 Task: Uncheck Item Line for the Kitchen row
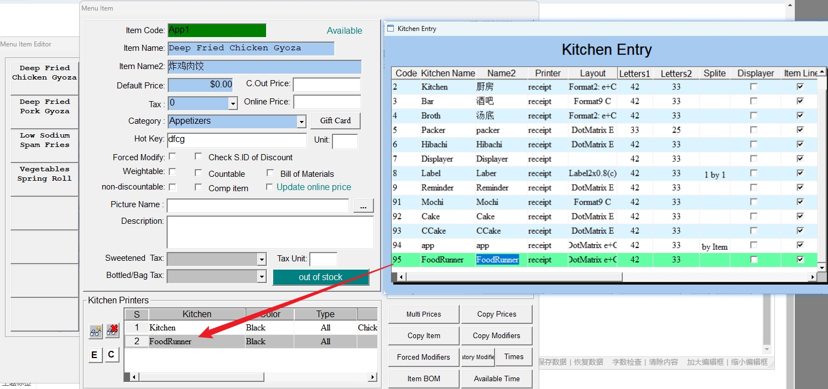pyautogui.click(x=800, y=87)
